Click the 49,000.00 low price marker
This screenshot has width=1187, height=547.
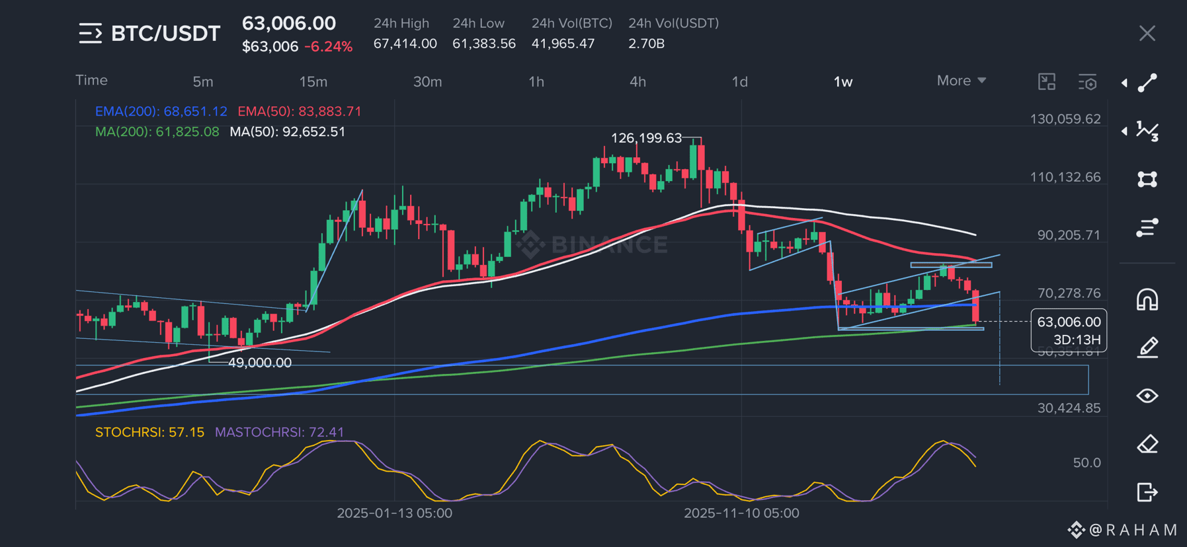pos(260,363)
